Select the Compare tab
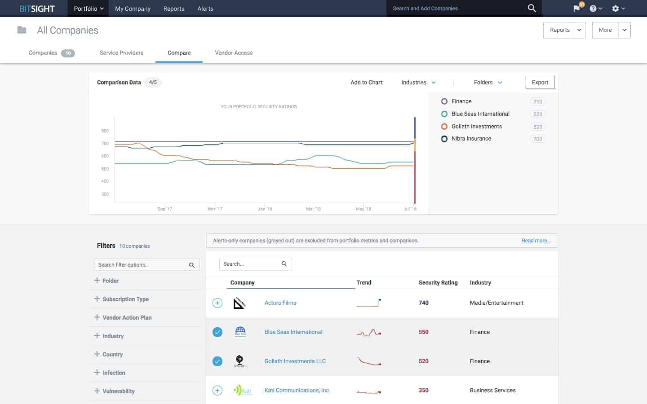Image resolution: width=647 pixels, height=404 pixels. pyautogui.click(x=179, y=53)
